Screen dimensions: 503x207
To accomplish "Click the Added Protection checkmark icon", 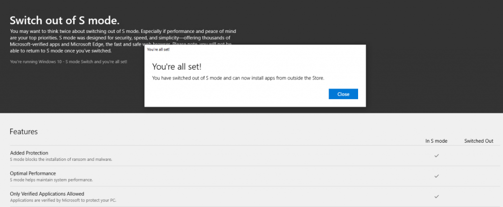I will click(x=436, y=155).
